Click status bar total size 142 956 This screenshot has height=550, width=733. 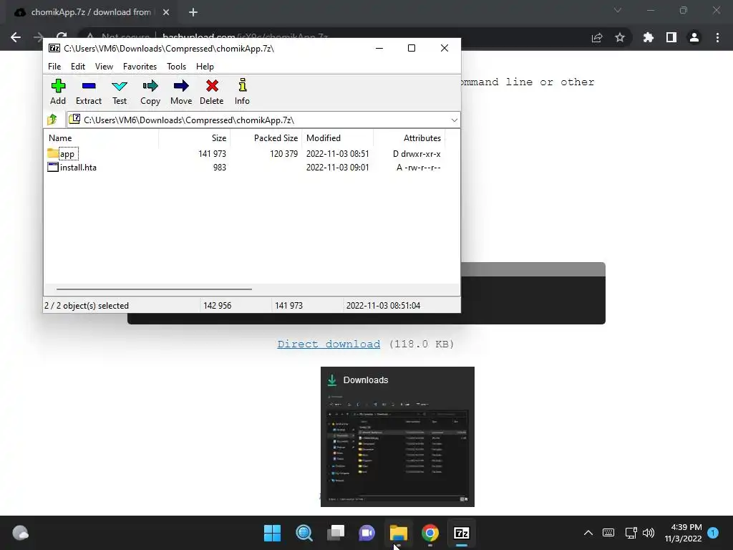218,305
